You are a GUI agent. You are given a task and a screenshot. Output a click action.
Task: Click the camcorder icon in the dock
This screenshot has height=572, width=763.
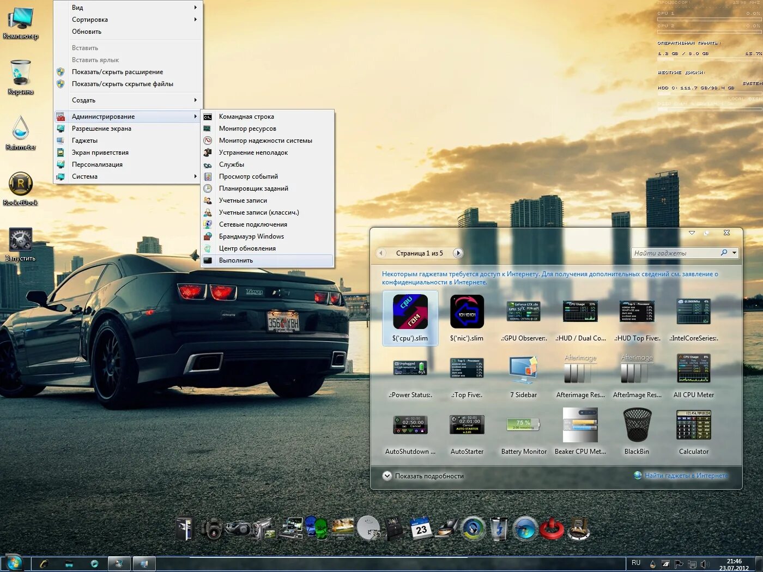[x=264, y=528]
